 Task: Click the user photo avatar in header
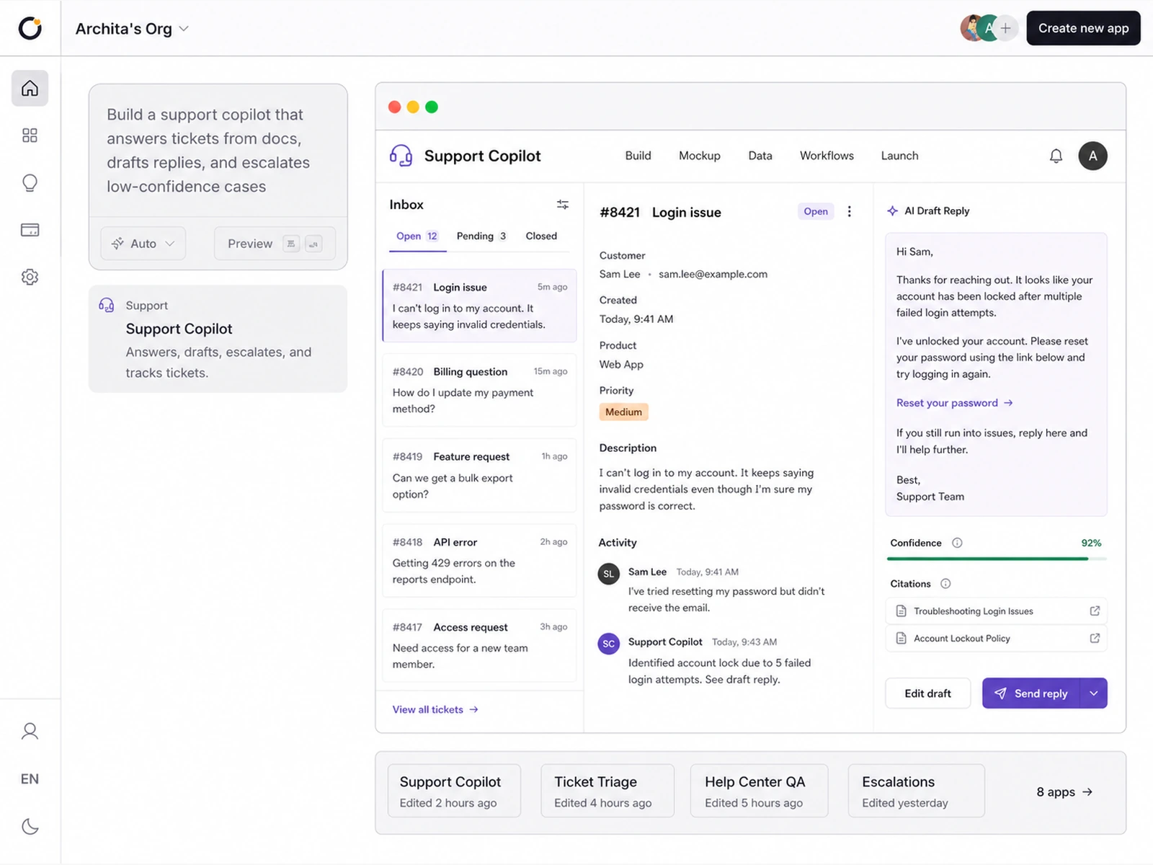pyautogui.click(x=970, y=28)
